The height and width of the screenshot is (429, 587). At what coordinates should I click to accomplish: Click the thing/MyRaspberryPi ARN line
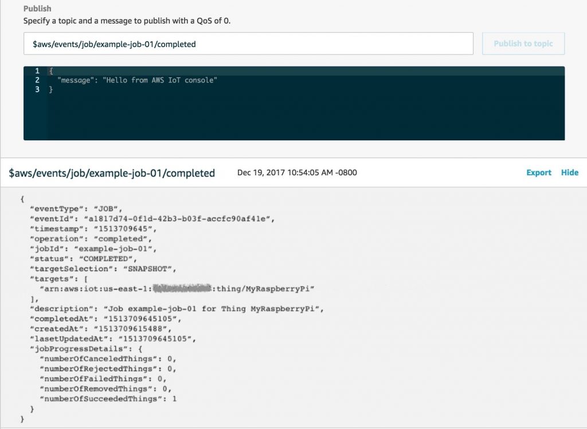(x=177, y=289)
